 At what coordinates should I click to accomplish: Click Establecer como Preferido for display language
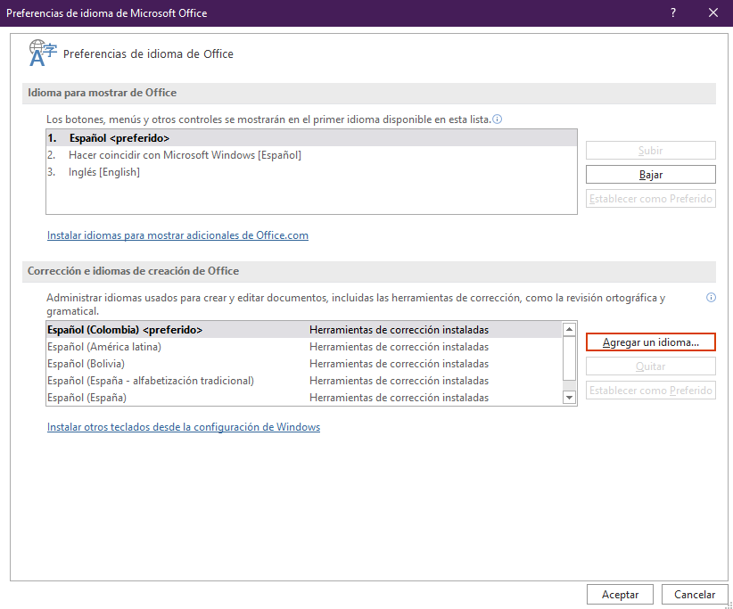point(650,199)
